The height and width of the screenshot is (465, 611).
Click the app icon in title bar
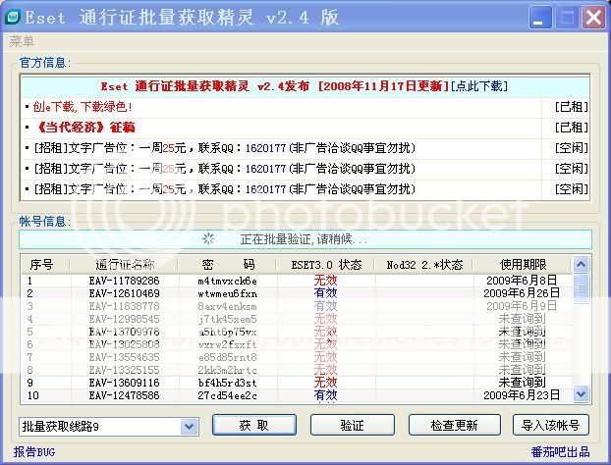coord(13,18)
